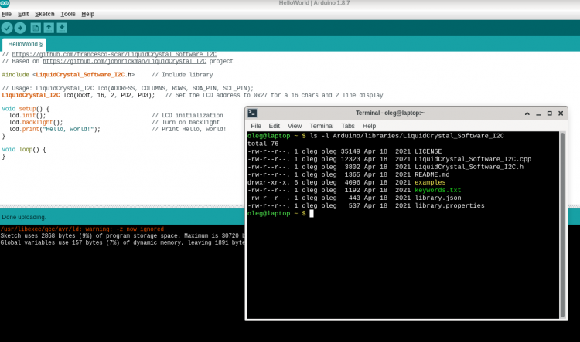Open Arduino Edit menu
580x342 pixels.
click(x=23, y=14)
